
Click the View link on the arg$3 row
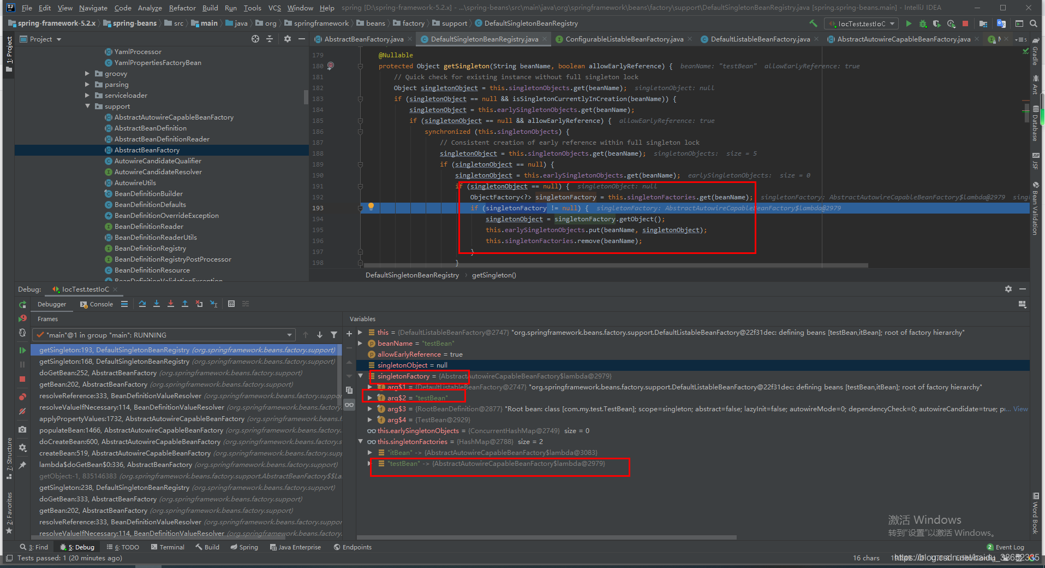click(x=1020, y=409)
